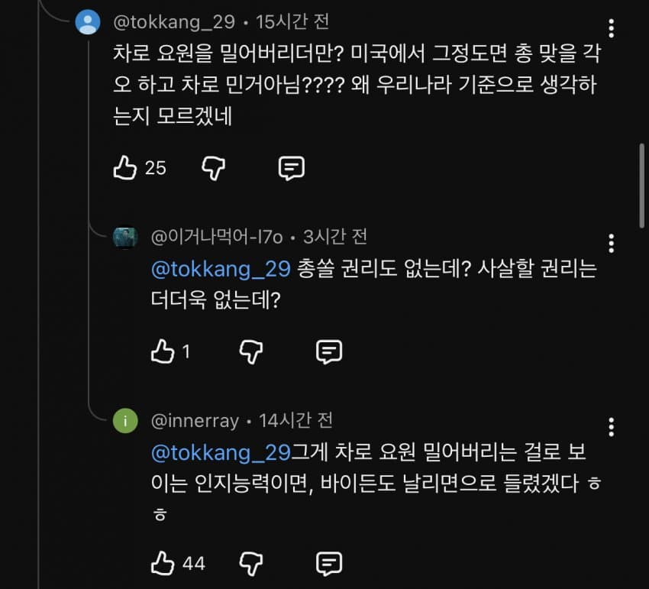Reply to the @tokkang_29 comment
The height and width of the screenshot is (589, 649).
click(292, 168)
